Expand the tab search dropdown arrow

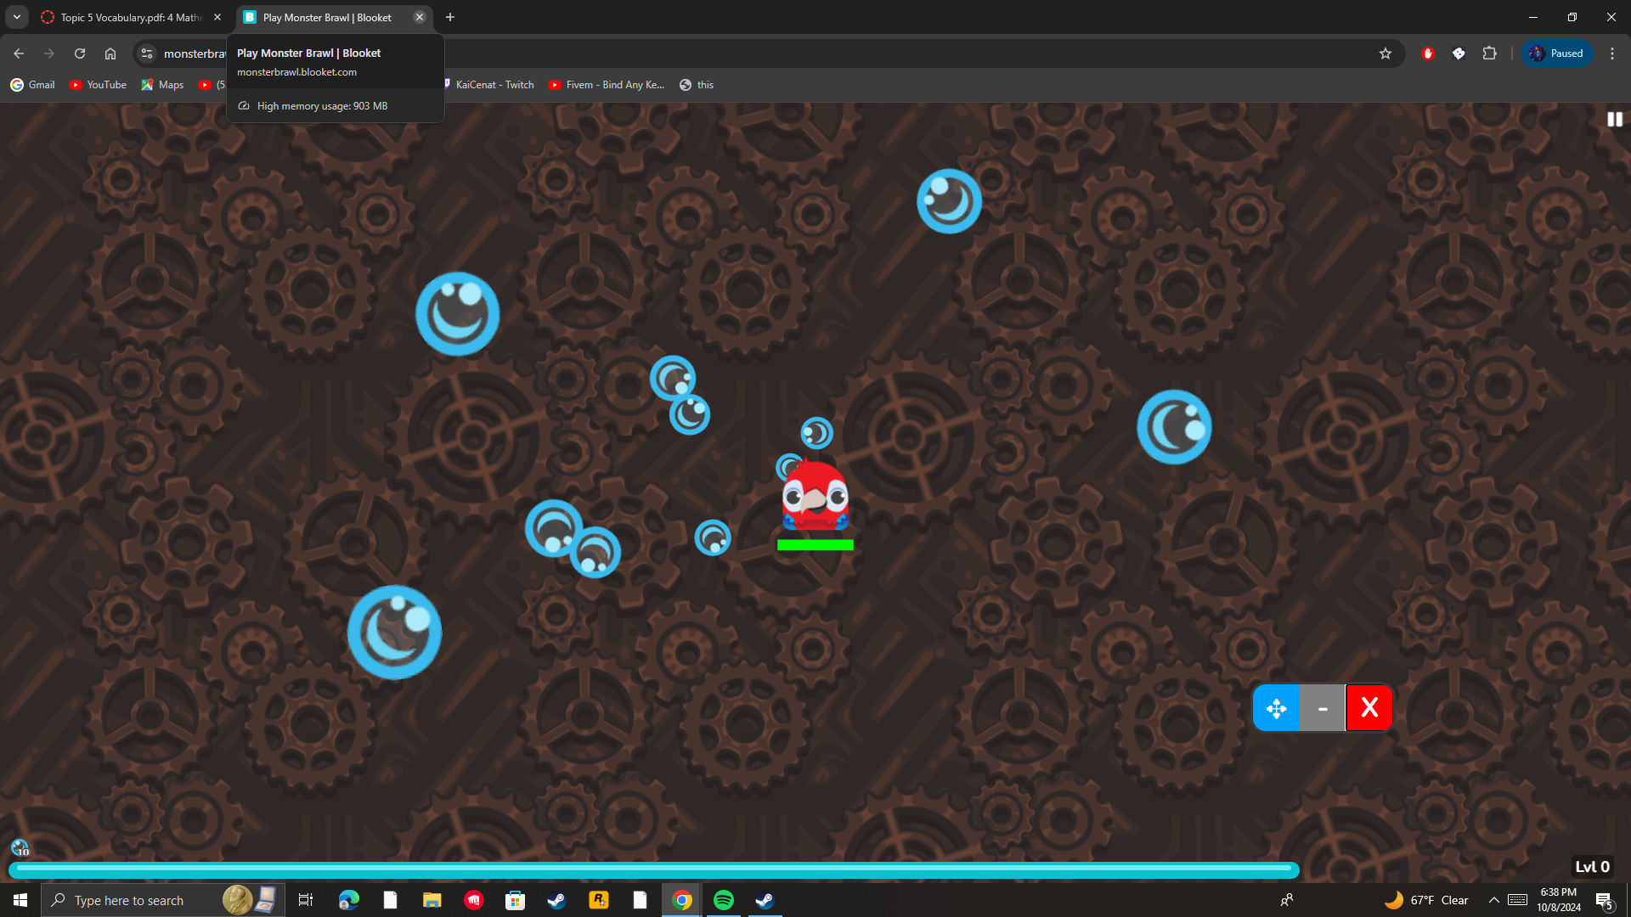(x=16, y=17)
